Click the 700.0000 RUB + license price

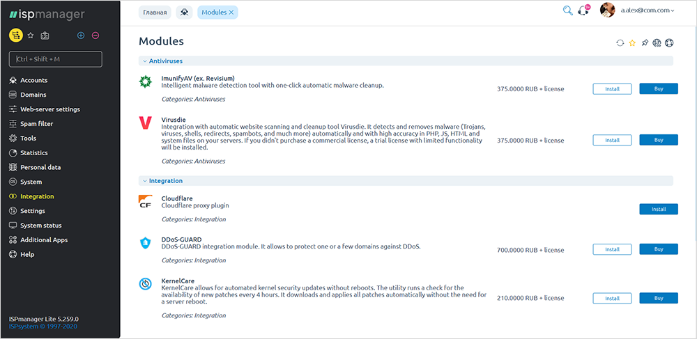[x=530, y=251]
